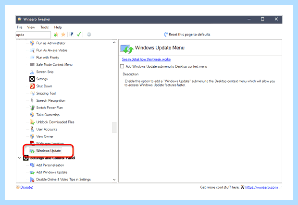This screenshot has height=205, width=298.
Task: Click the Take Ownership shield icon
Action: pyautogui.click(x=32, y=115)
